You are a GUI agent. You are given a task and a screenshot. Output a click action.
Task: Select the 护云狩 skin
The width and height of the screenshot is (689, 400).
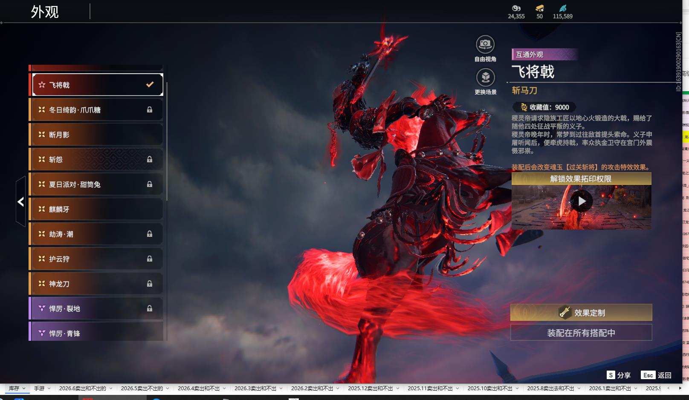tap(96, 259)
